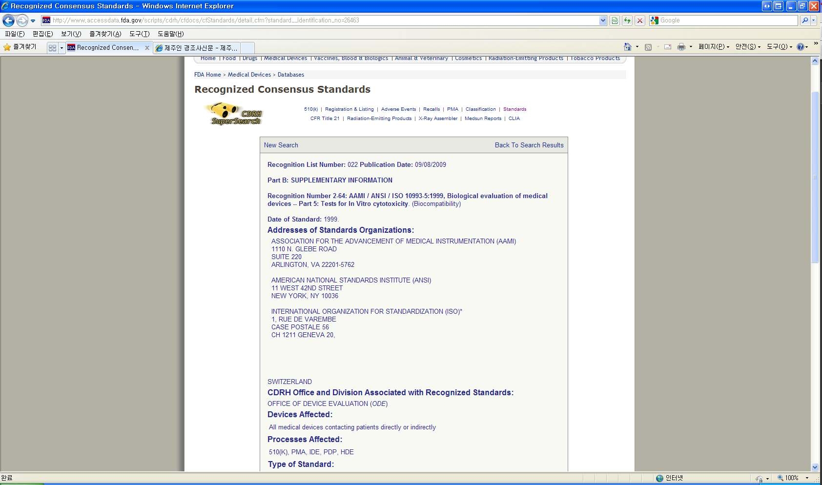Open the 안전(S) command menu
The width and height of the screenshot is (822, 485).
[748, 47]
